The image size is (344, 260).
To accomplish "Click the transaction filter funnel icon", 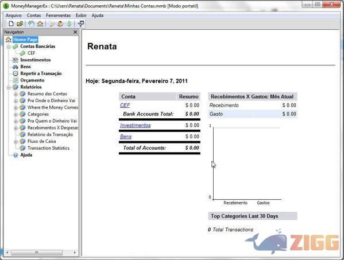I will 81,24.
